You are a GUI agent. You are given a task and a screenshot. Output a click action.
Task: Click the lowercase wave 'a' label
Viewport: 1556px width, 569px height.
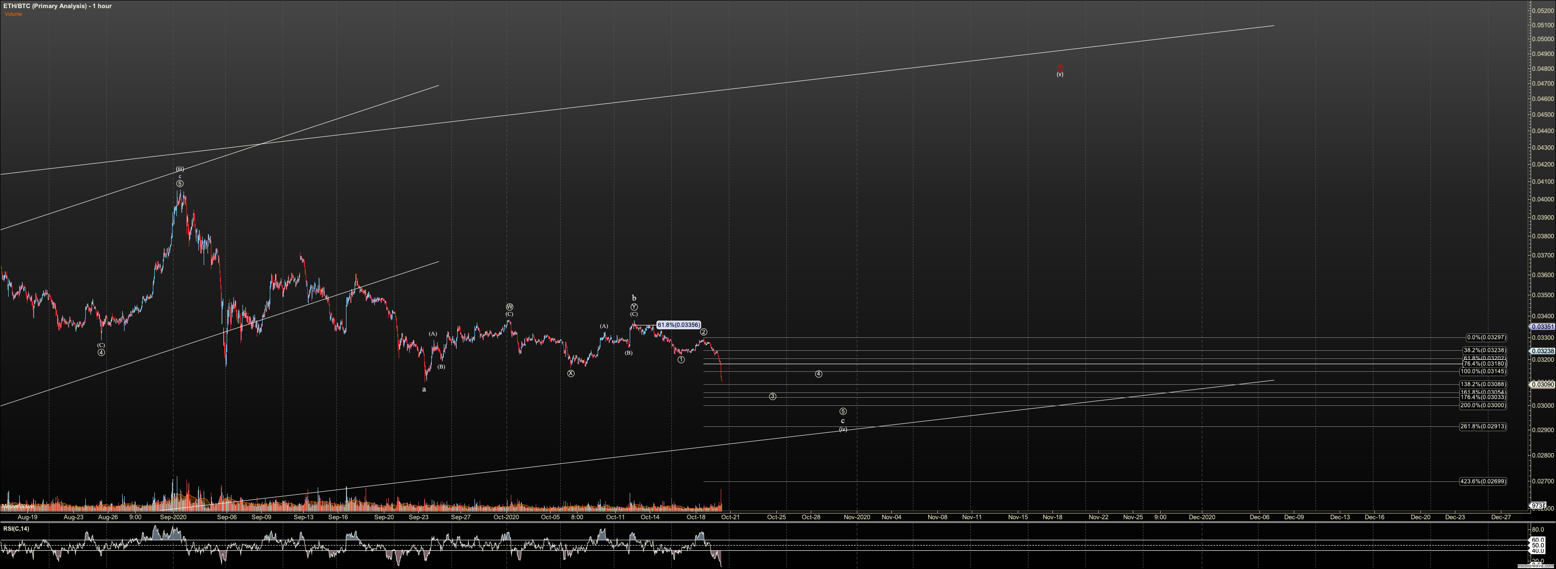(424, 389)
